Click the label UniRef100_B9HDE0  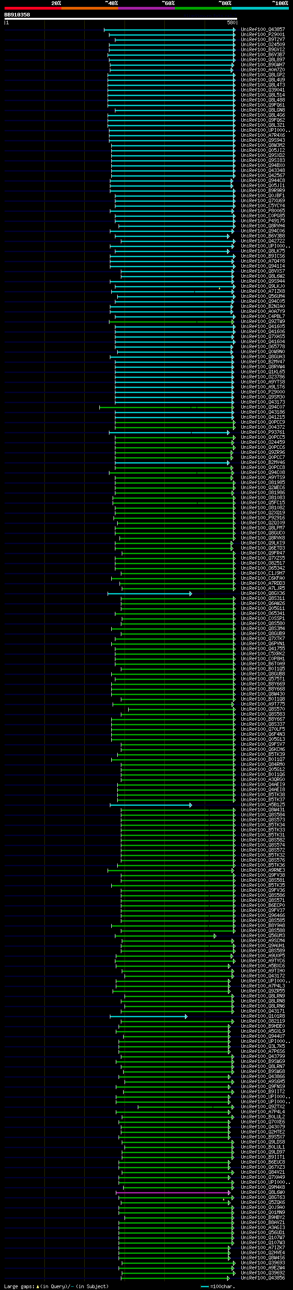click(262, 1026)
